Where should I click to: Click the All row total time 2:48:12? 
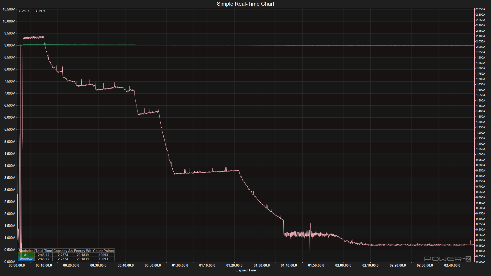[43, 255]
